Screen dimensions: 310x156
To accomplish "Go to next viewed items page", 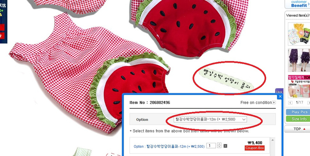I will coord(308,103).
